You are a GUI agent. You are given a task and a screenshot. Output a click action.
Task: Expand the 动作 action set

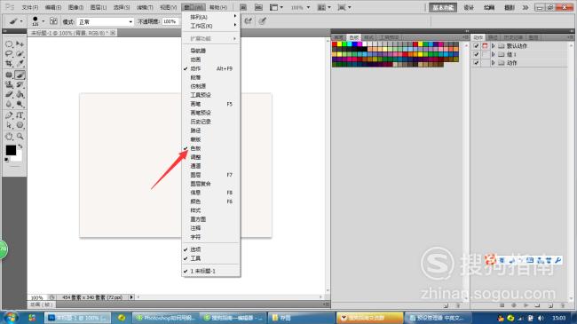coord(494,63)
